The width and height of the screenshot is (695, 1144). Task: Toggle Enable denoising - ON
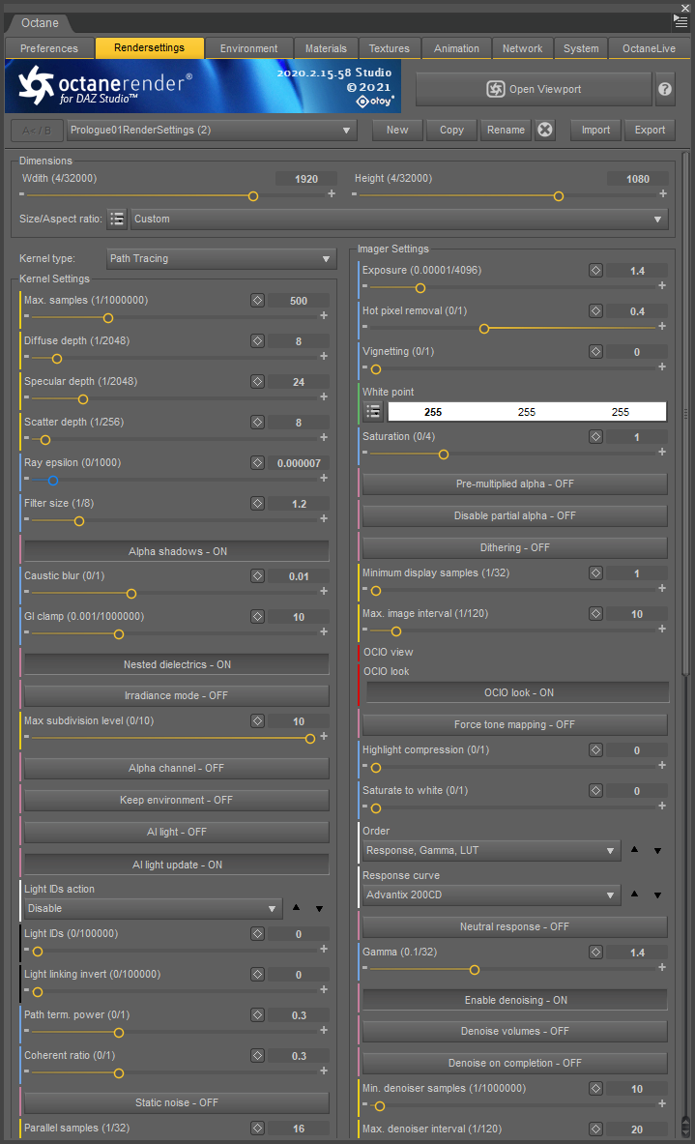coord(515,1000)
